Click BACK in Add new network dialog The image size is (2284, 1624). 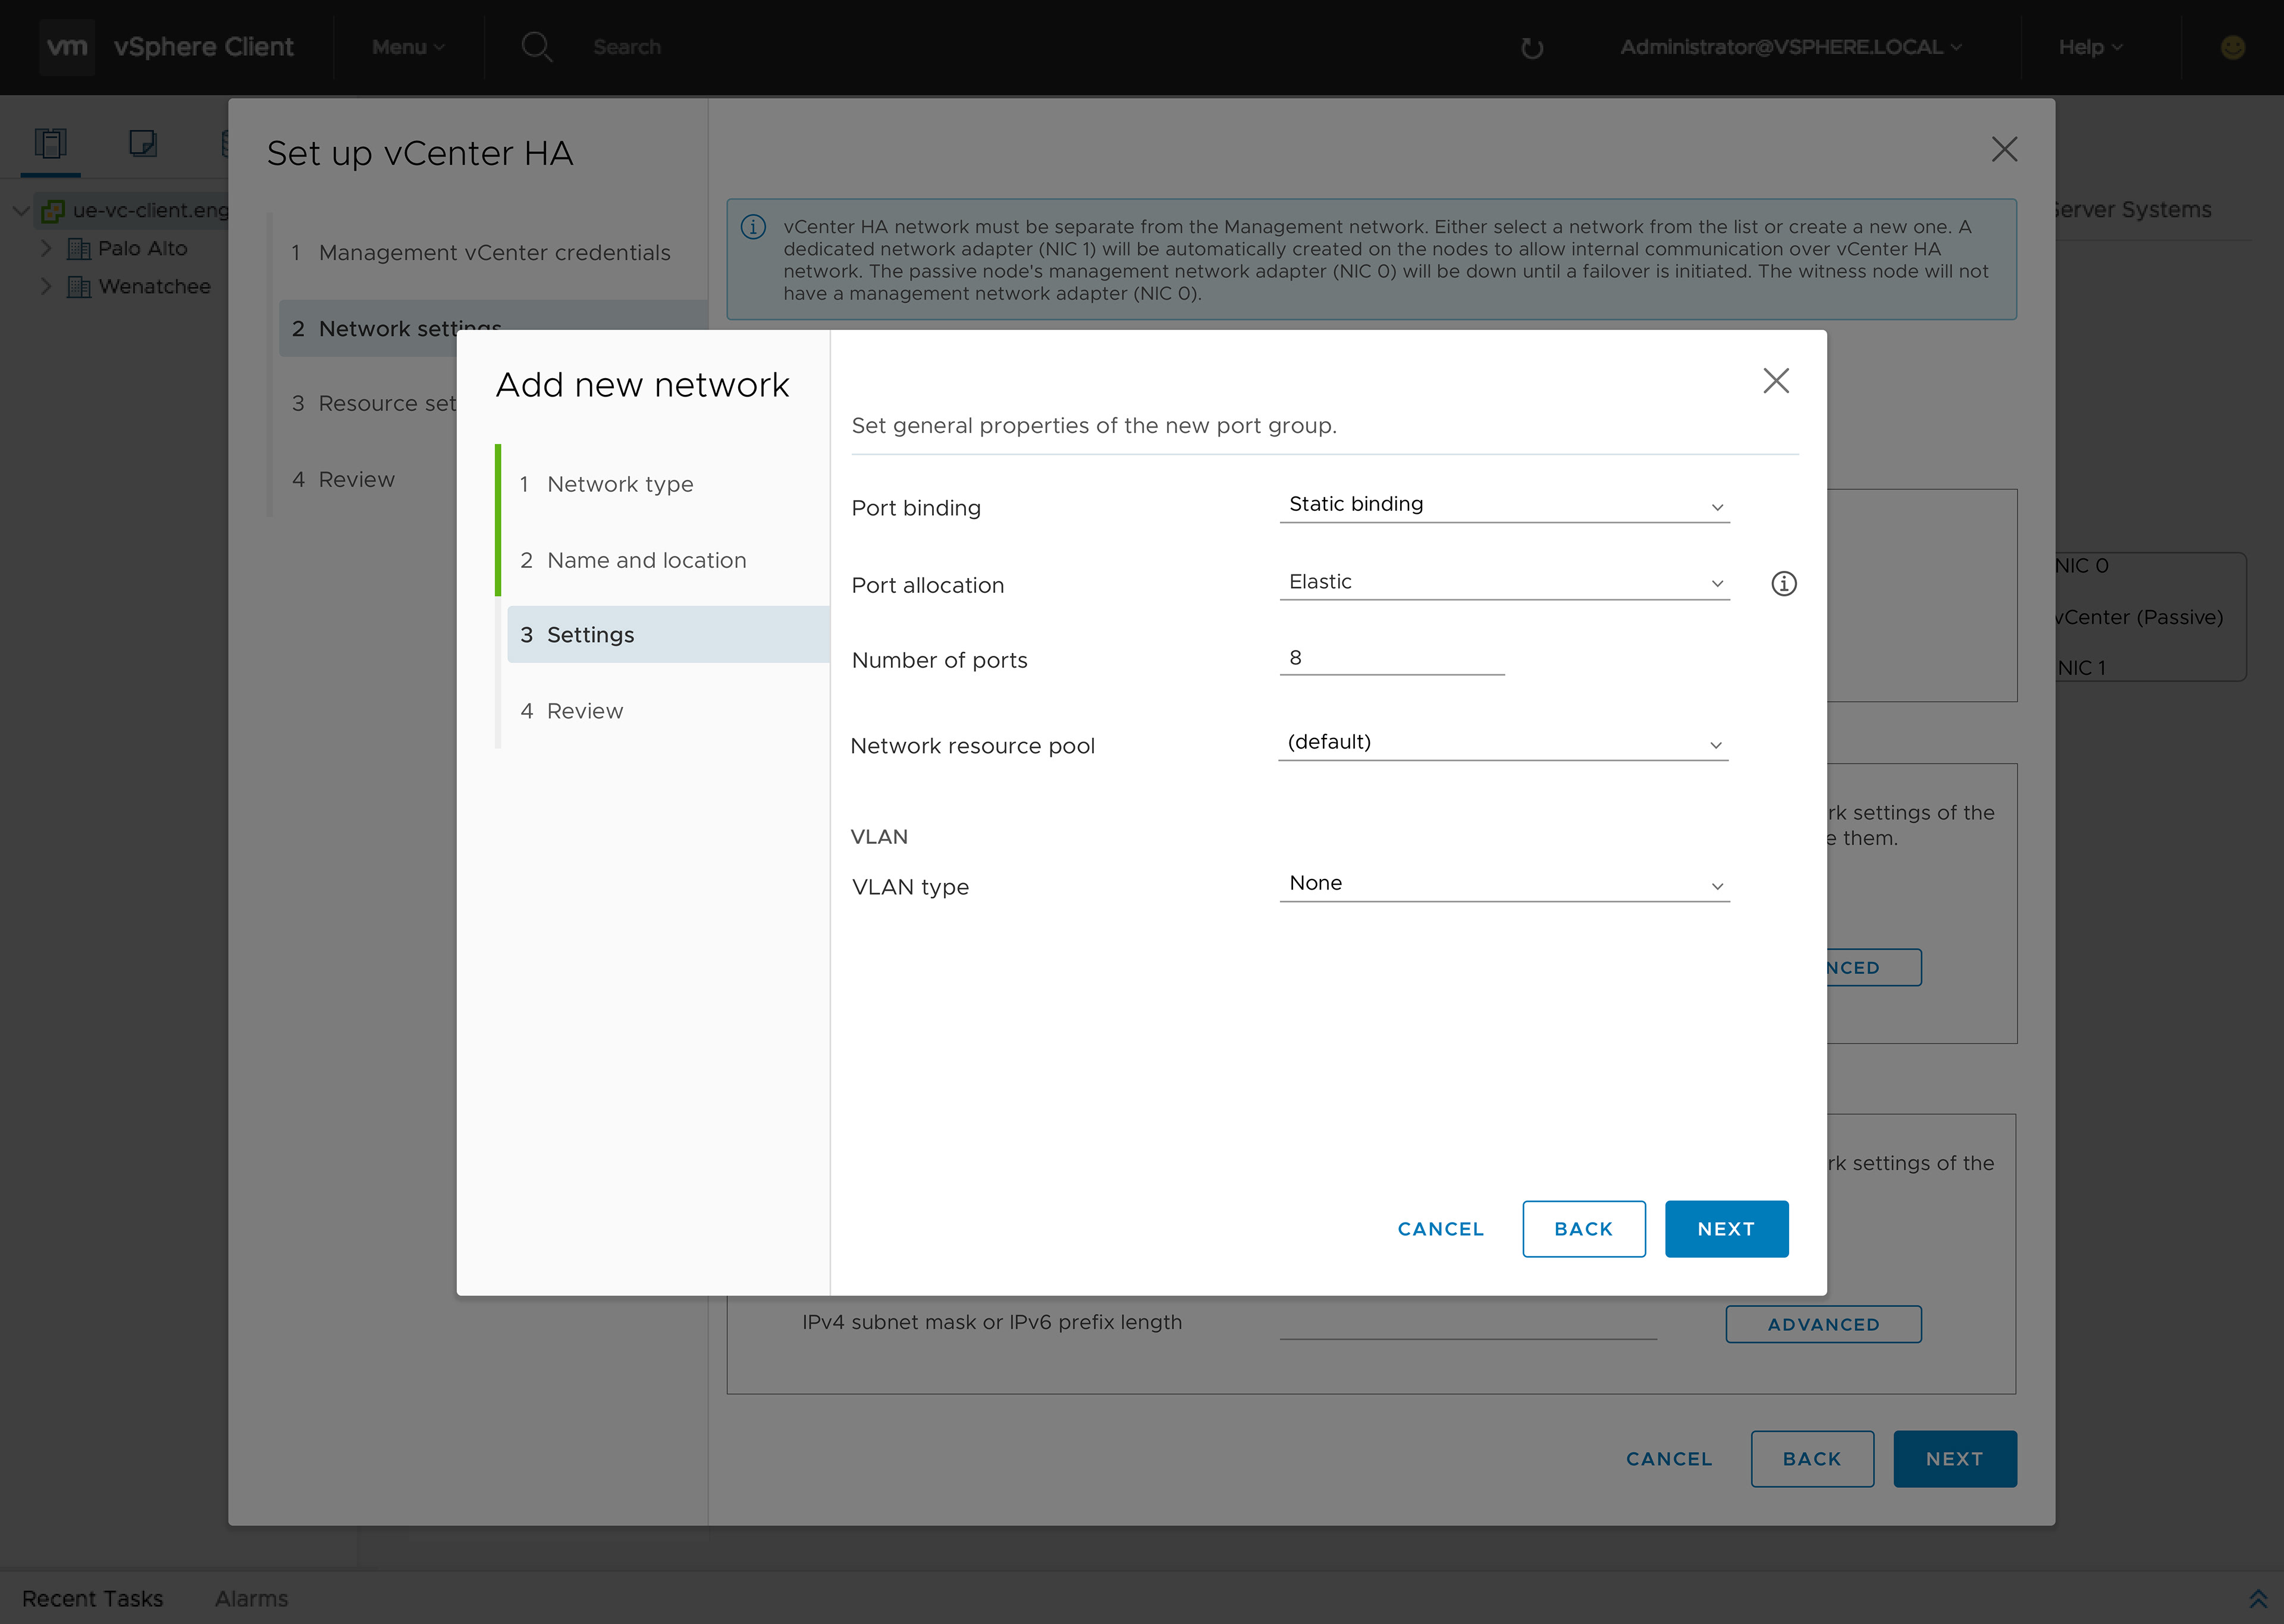click(x=1584, y=1229)
